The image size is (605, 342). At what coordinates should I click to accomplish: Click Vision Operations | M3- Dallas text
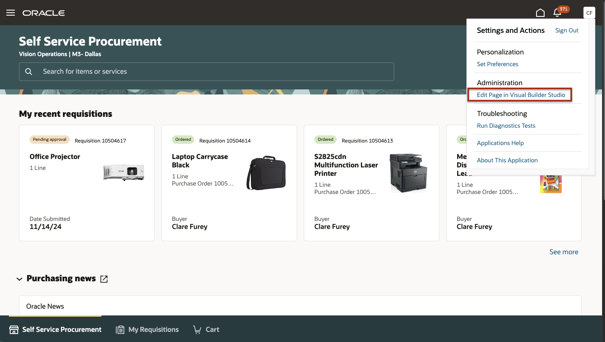pyautogui.click(x=60, y=54)
